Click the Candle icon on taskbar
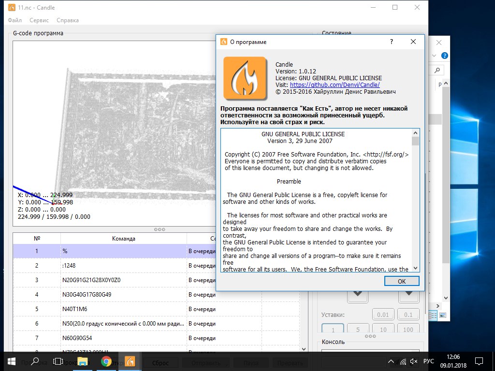Image resolution: width=495 pixels, height=371 pixels. coord(130,361)
